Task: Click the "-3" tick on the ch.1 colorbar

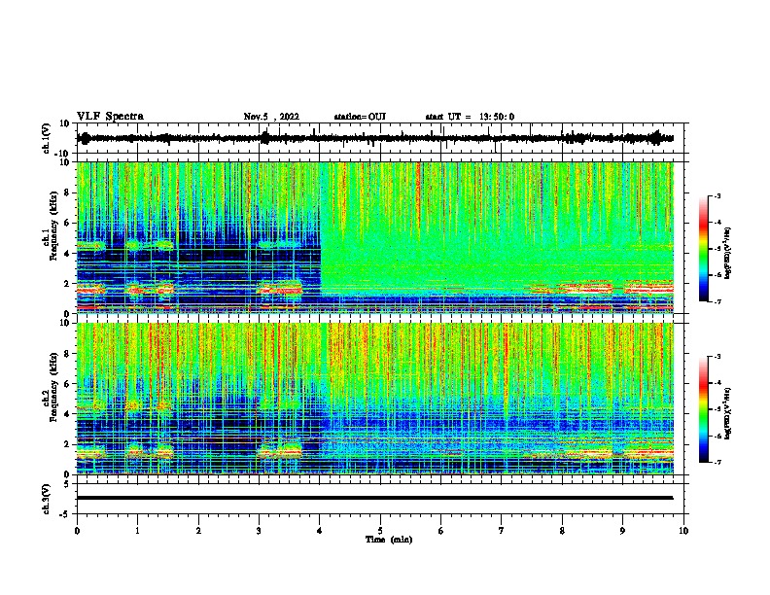Action: click(717, 196)
